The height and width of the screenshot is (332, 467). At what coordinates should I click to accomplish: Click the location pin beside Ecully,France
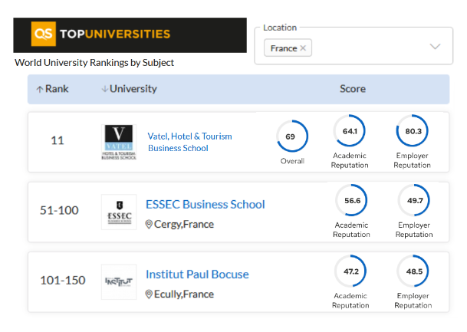[x=149, y=294]
